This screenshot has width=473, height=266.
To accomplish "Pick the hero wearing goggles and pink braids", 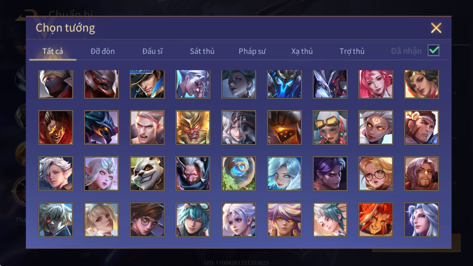I will (330, 127).
